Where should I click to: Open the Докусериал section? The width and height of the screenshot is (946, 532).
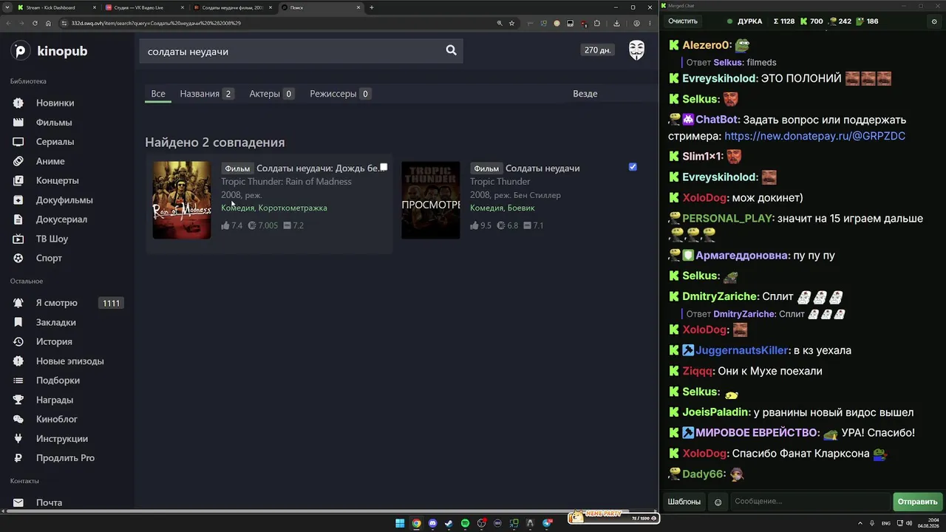[61, 219]
